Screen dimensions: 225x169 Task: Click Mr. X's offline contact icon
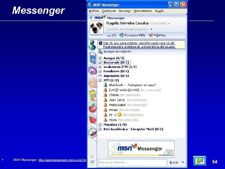pyautogui.click(x=106, y=115)
